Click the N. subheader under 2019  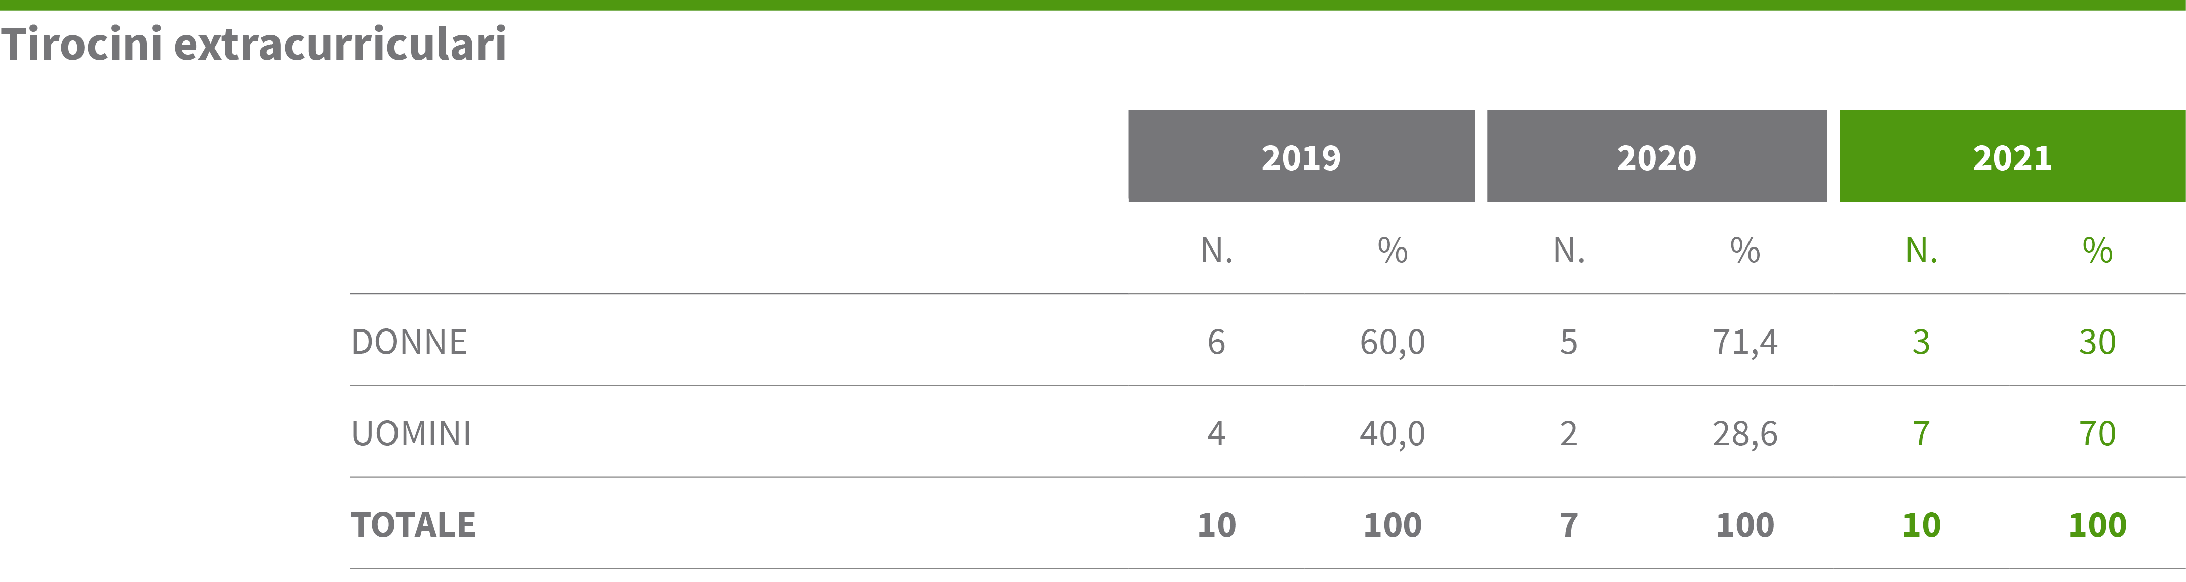[1217, 251]
